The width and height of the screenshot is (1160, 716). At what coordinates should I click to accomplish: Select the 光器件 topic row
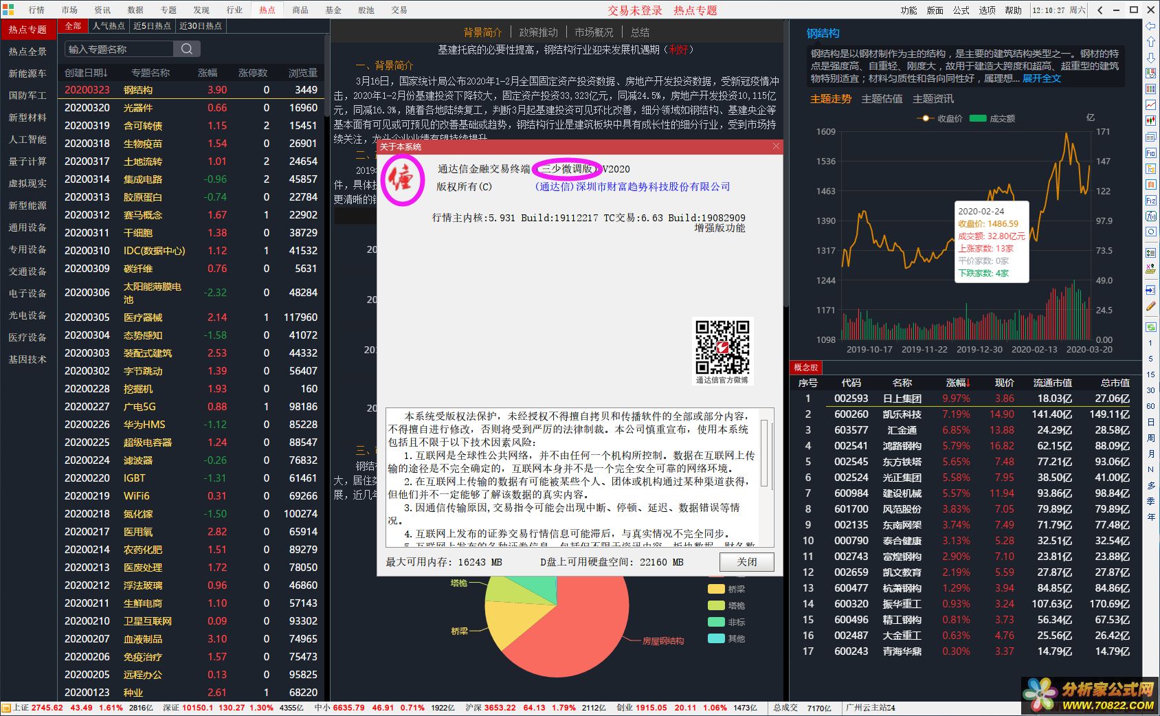191,108
